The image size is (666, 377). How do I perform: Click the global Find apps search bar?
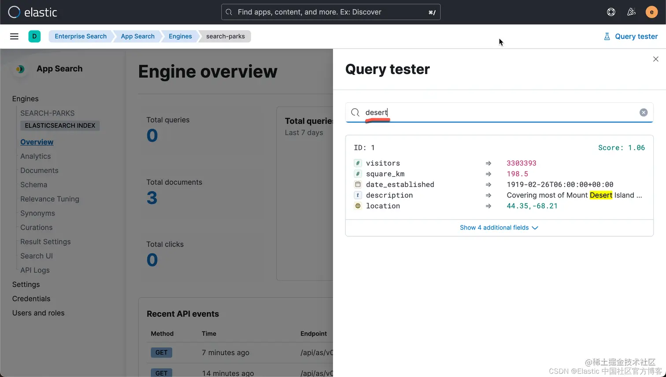[331, 12]
